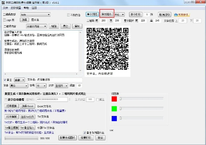Click the 复制 button
Viewport: 206px width, 145px height.
tap(77, 26)
